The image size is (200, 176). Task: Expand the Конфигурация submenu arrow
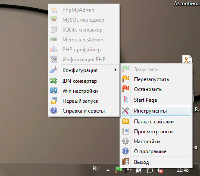tap(116, 70)
